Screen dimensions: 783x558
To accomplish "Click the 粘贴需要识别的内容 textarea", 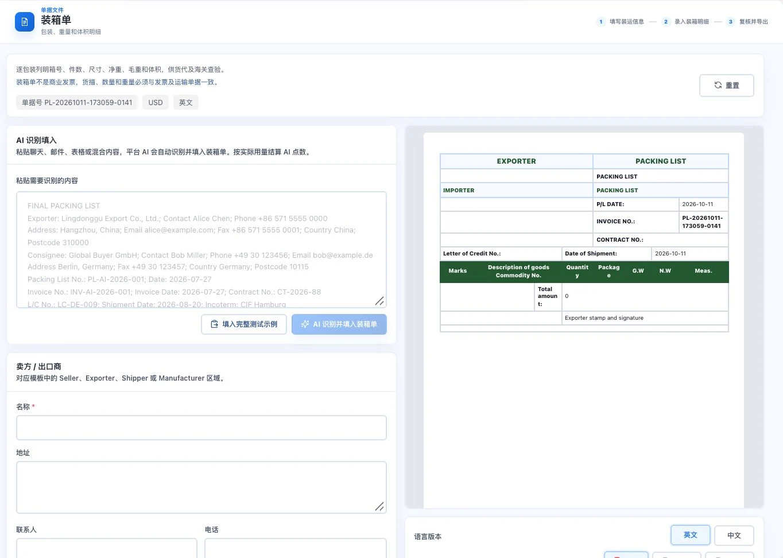I will click(201, 250).
